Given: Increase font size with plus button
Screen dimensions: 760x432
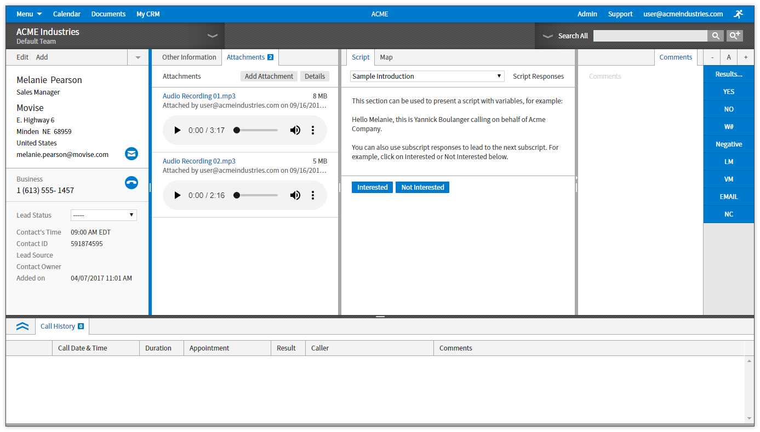Looking at the screenshot, I should click(746, 57).
